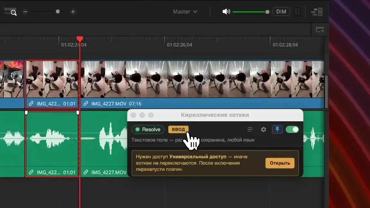Image resolution: width=370 pixels, height=208 pixels.
Task: Click the red playhead marker
Action: 80,39
